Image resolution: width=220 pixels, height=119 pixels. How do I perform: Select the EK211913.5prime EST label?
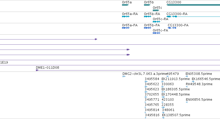[x=176, y=79]
